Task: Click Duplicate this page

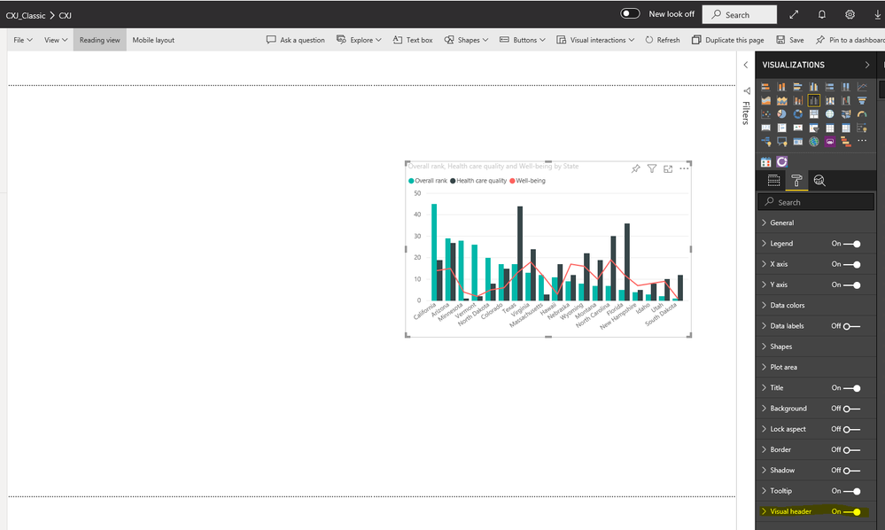Action: tap(728, 40)
